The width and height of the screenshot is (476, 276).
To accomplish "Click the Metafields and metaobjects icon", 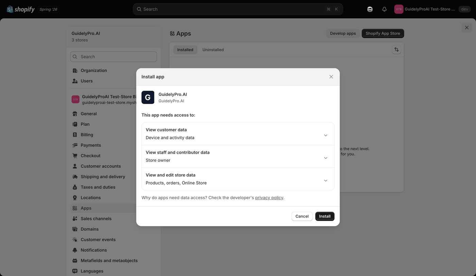I will [75, 261].
